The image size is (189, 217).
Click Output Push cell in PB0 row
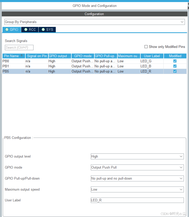(83, 61)
